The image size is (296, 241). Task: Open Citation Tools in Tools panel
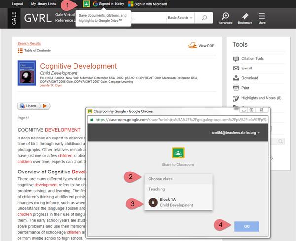[253, 59]
